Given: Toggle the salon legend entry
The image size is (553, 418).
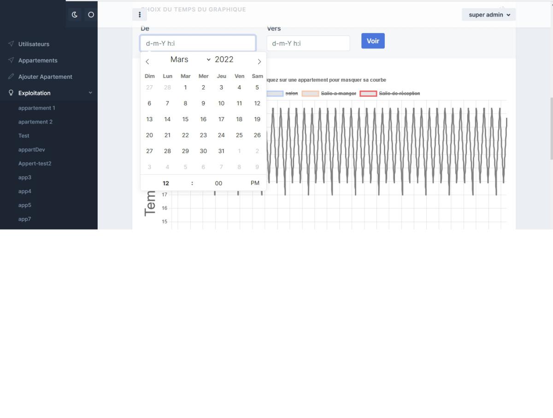Looking at the screenshot, I should coord(292,94).
